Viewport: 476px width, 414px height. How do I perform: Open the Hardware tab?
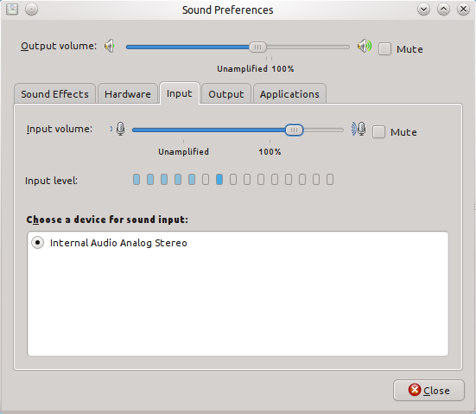pos(128,94)
